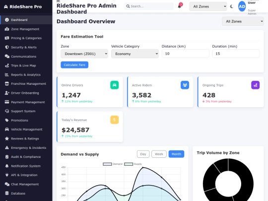Click the search magnifier icon
This screenshot has width=268, height=201.
128,6
